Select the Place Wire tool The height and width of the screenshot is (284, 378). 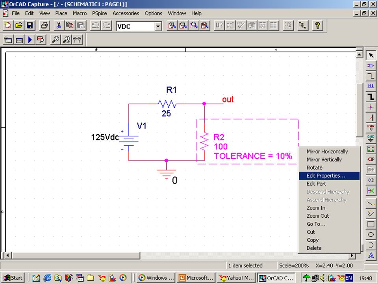point(371,76)
